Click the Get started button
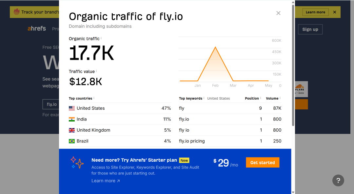 263,163
